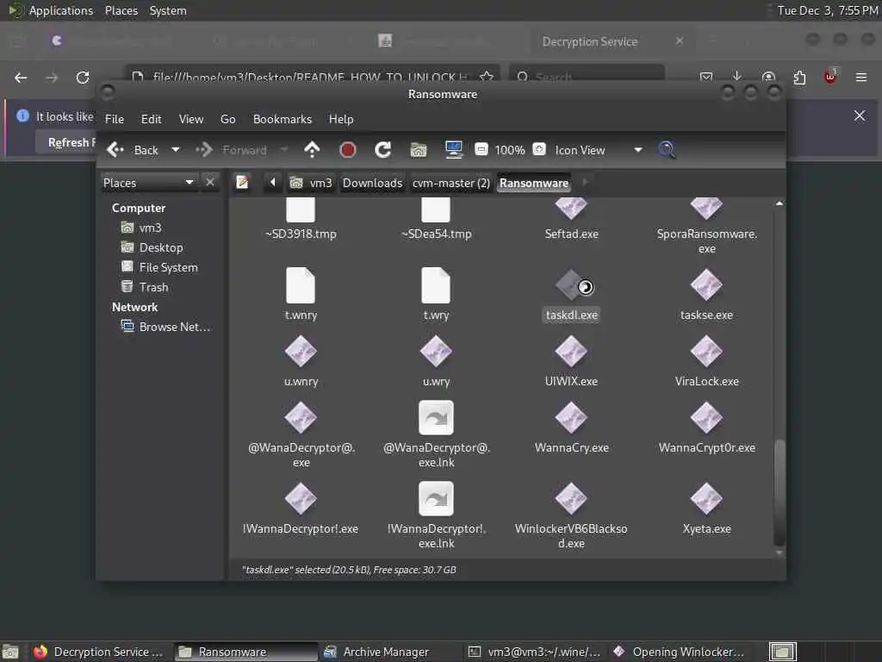Select the WannaCrypt0r.exe icon
This screenshot has width=882, height=662.
point(706,418)
